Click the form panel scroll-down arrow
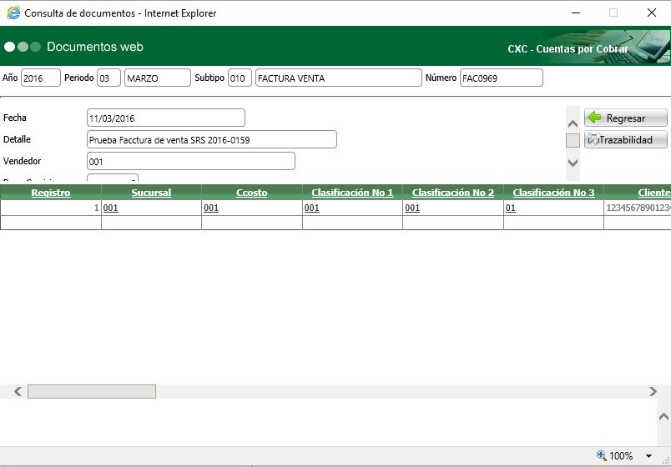 pos(573,163)
